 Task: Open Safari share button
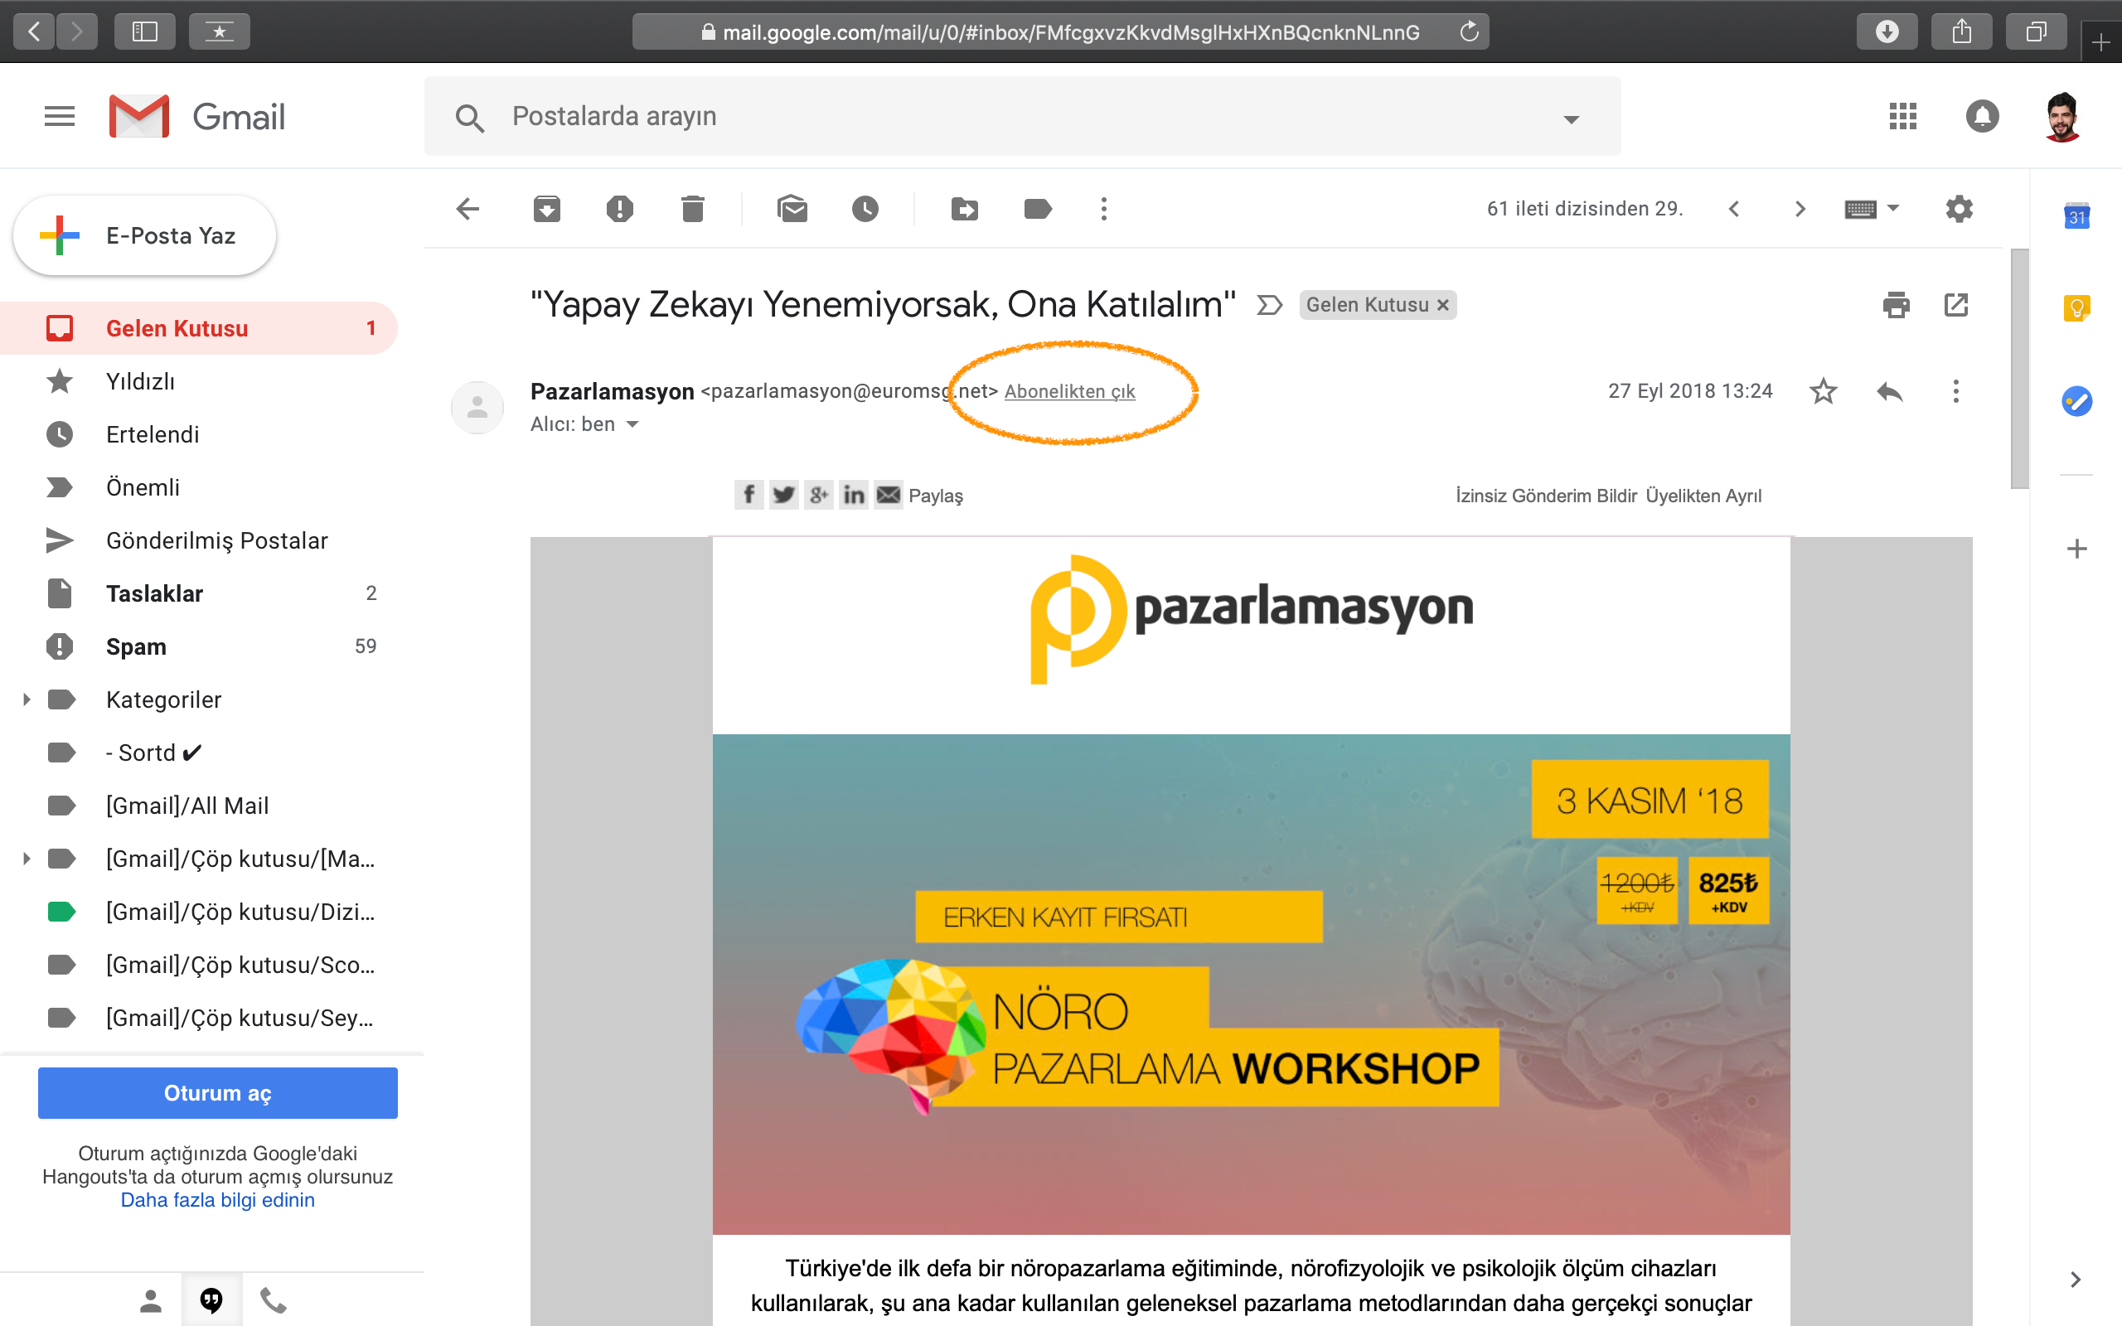[x=1961, y=31]
